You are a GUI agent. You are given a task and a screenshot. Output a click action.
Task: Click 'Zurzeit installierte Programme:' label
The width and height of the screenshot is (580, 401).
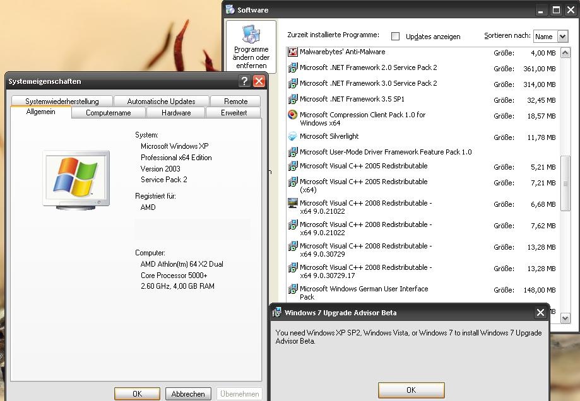point(333,35)
